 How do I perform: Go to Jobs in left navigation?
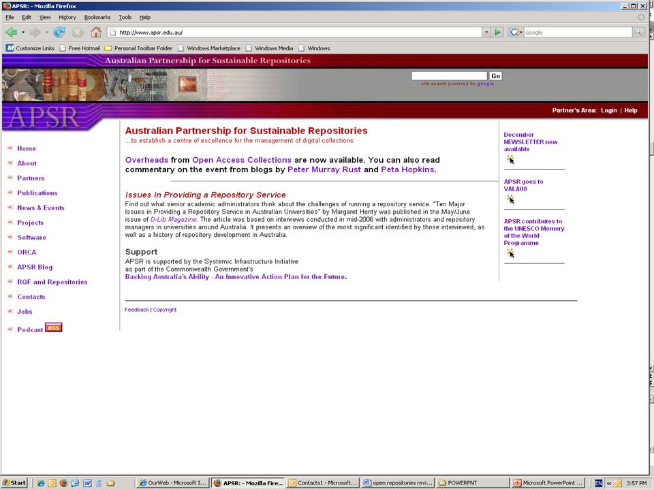tap(25, 312)
